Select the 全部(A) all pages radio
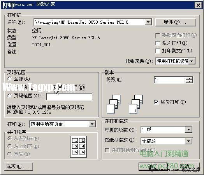 [x=10, y=79]
